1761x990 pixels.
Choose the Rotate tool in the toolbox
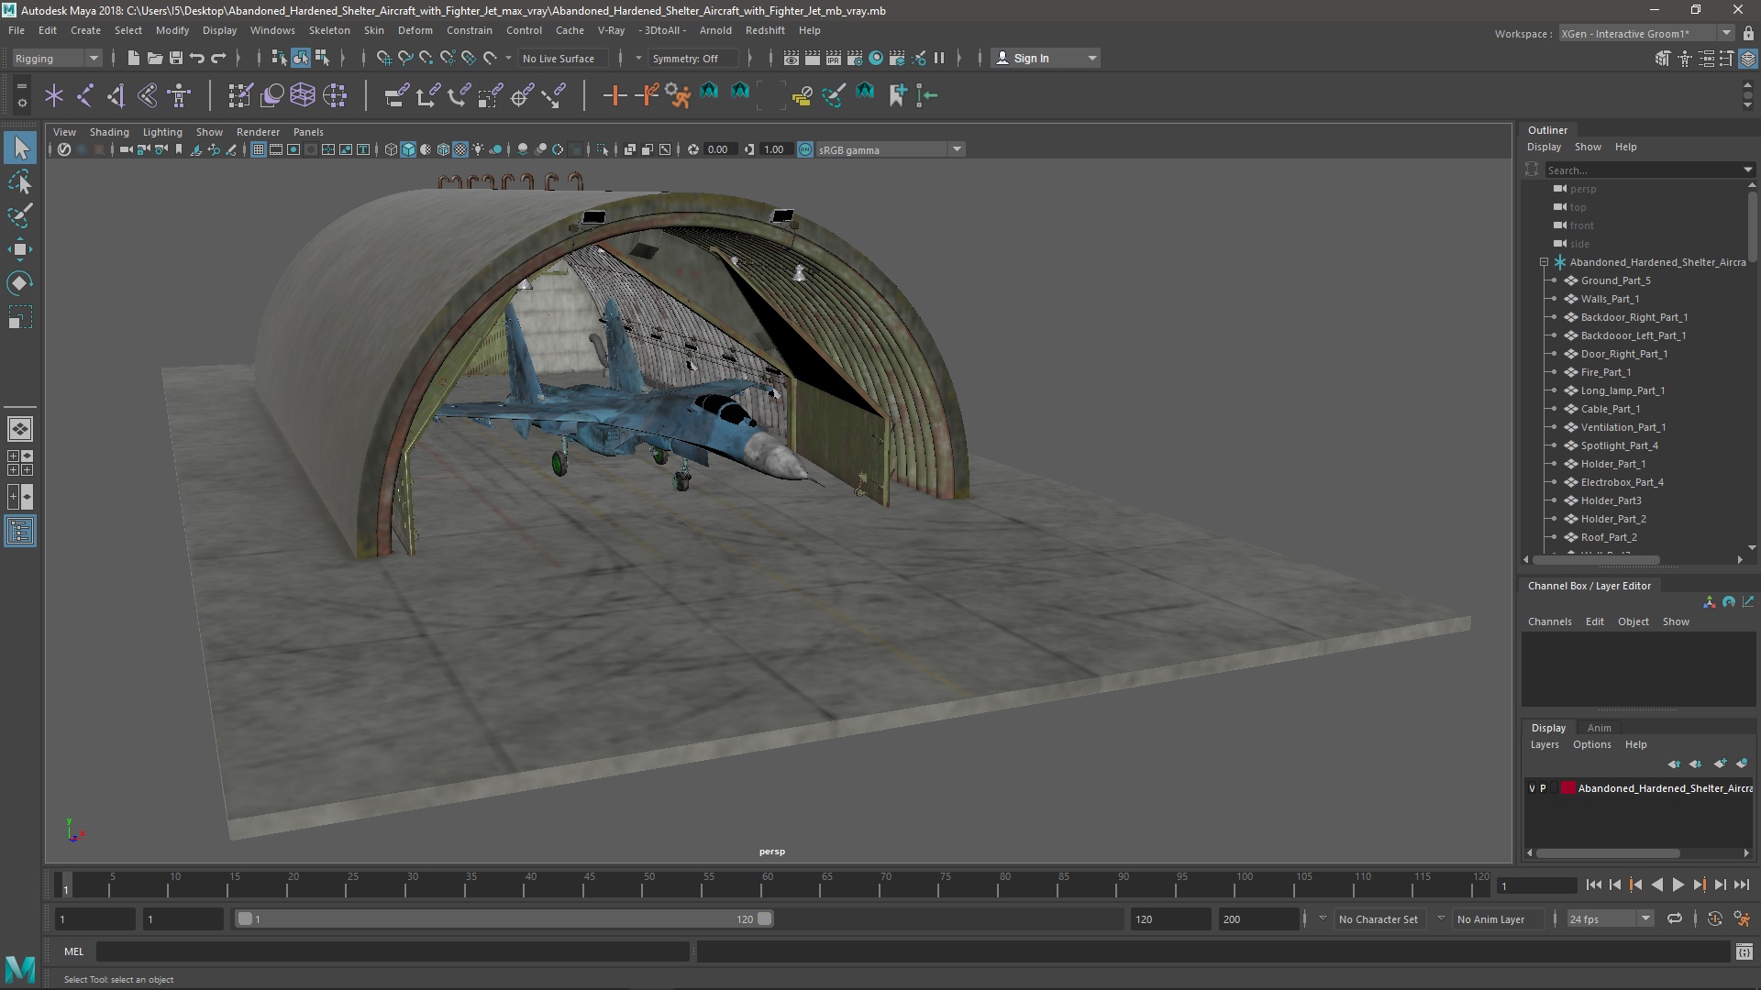point(20,283)
